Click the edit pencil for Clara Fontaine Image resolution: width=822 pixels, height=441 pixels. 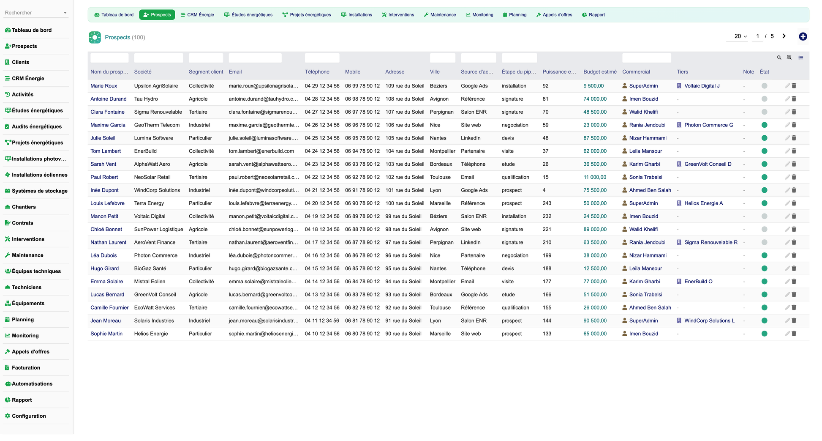787,112
